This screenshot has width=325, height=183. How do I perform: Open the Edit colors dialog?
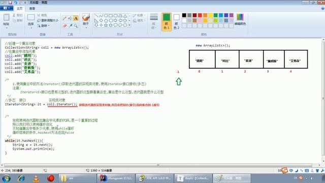click(240, 19)
